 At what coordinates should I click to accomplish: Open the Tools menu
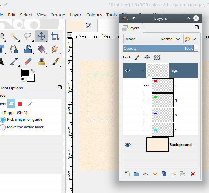tap(111, 15)
